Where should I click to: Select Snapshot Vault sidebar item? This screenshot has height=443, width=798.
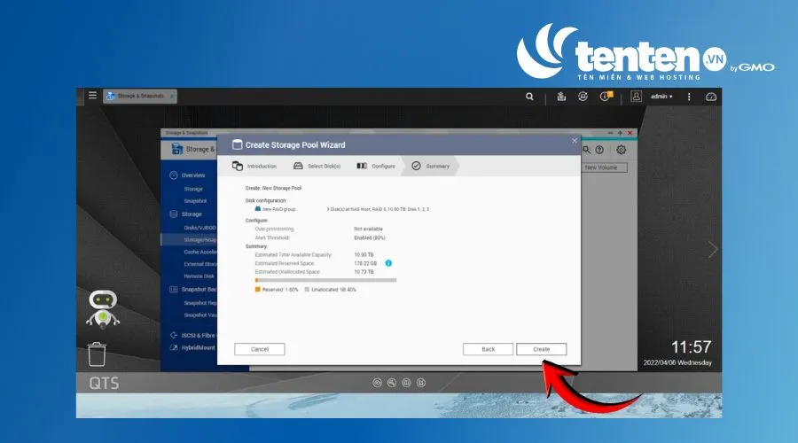(x=200, y=315)
